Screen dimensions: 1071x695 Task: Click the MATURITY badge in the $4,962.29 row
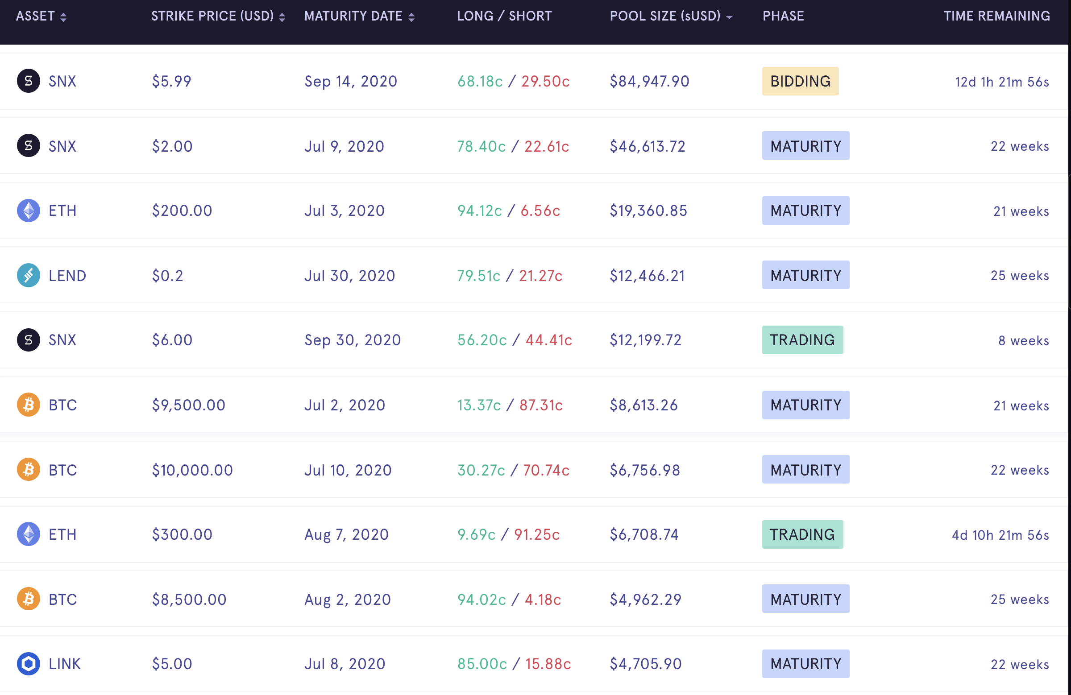[x=805, y=599]
